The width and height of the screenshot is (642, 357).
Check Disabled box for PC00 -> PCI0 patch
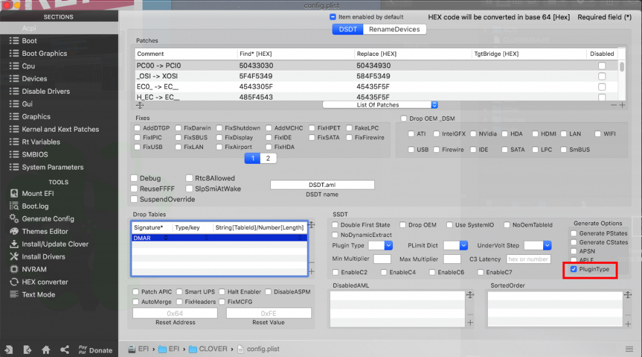pos(602,65)
